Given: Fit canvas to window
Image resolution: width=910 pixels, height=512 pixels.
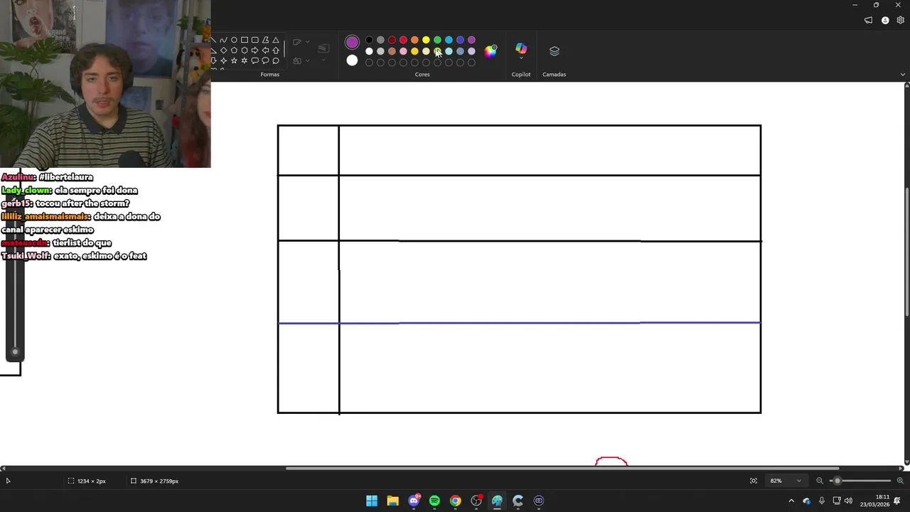Looking at the screenshot, I should point(754,481).
